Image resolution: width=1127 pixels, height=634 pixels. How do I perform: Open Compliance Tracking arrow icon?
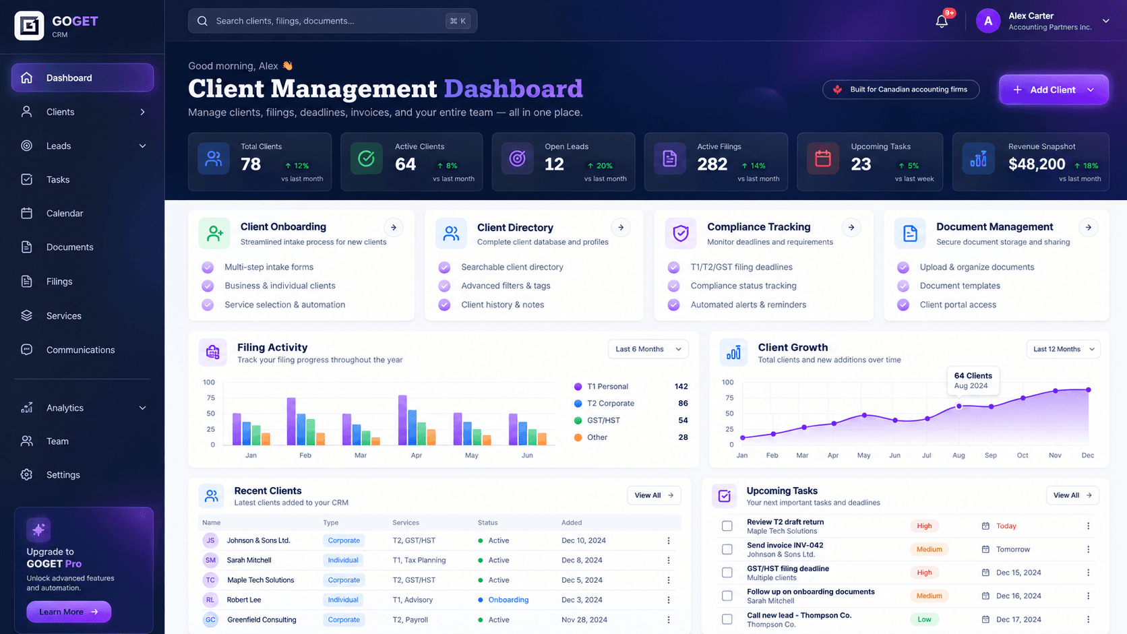851,228
